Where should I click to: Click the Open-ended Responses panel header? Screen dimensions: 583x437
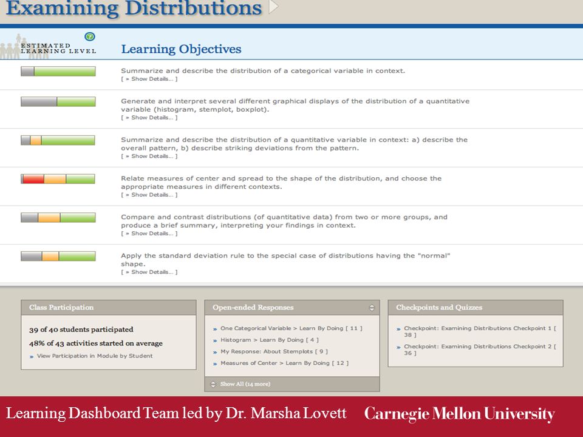click(x=292, y=308)
